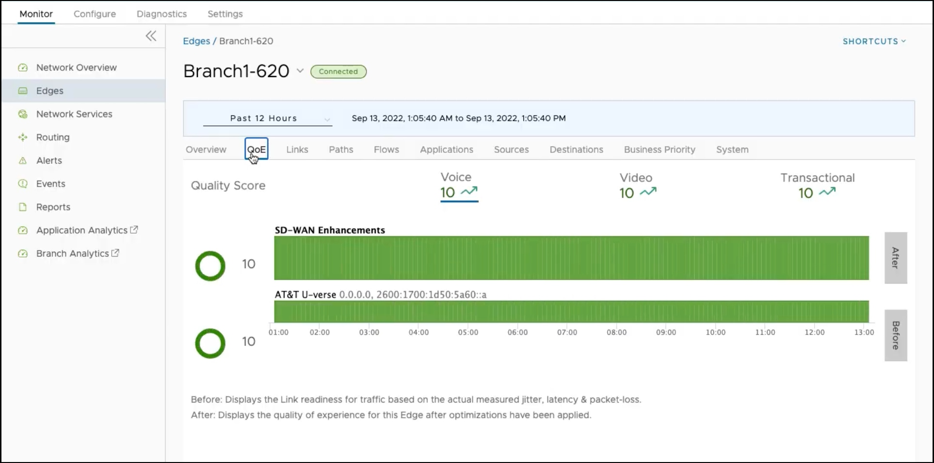Click the AT&T U-verse score ring
934x463 pixels.
coord(210,343)
